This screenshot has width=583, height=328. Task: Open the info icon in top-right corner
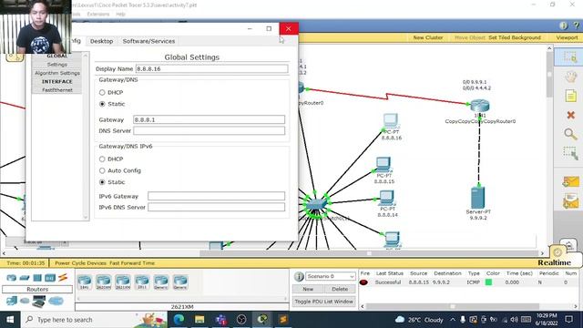[563, 26]
